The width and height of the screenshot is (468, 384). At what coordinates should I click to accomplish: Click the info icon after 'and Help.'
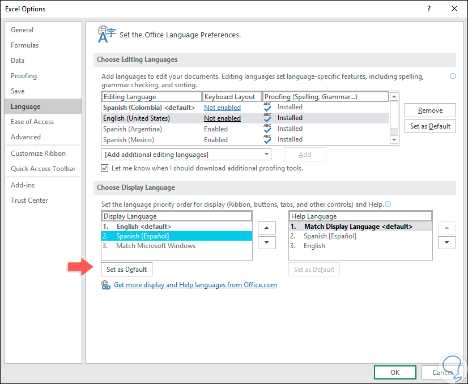pyautogui.click(x=388, y=204)
